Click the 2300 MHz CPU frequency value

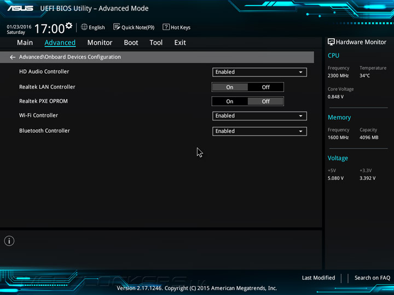(338, 75)
